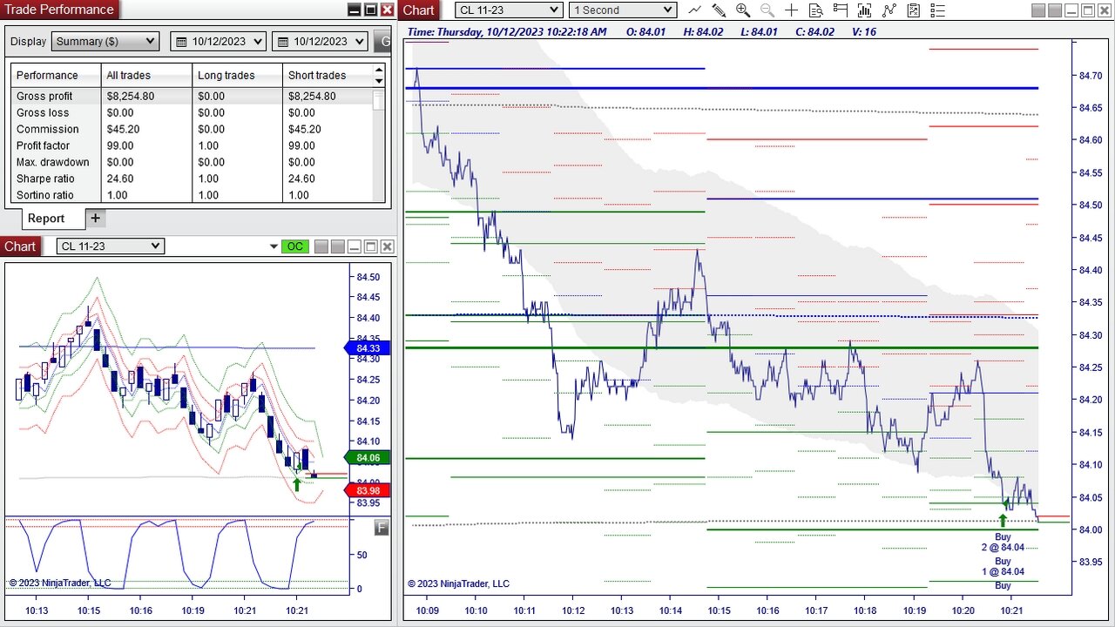Select the crosshair cursor icon
The width and height of the screenshot is (1115, 627).
pyautogui.click(x=791, y=10)
